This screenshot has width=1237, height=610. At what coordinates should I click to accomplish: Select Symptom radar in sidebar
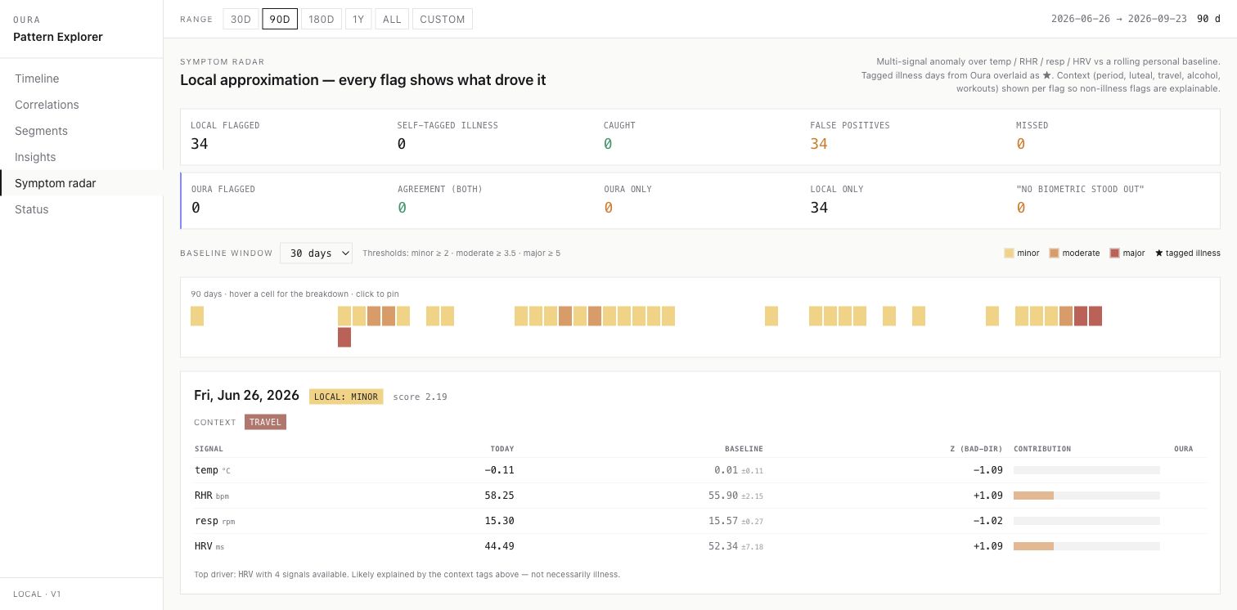tap(82, 183)
